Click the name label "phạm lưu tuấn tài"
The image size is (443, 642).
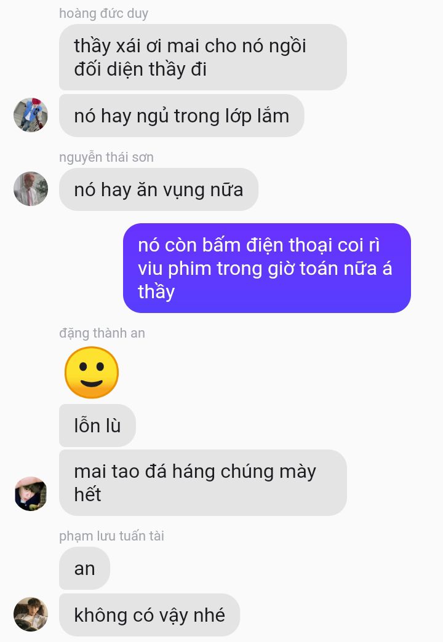pos(111,536)
